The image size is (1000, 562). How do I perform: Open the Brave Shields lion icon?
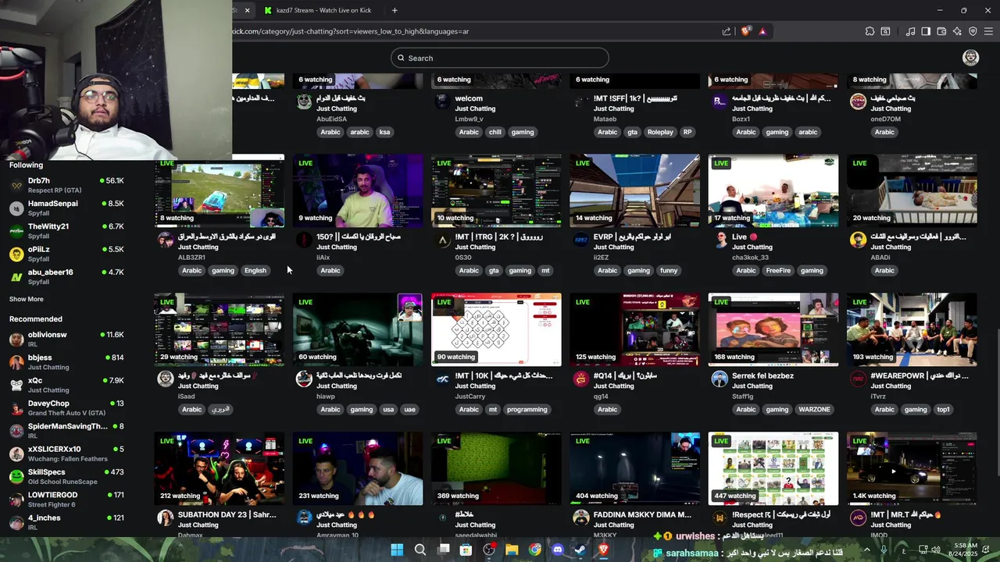pos(746,31)
